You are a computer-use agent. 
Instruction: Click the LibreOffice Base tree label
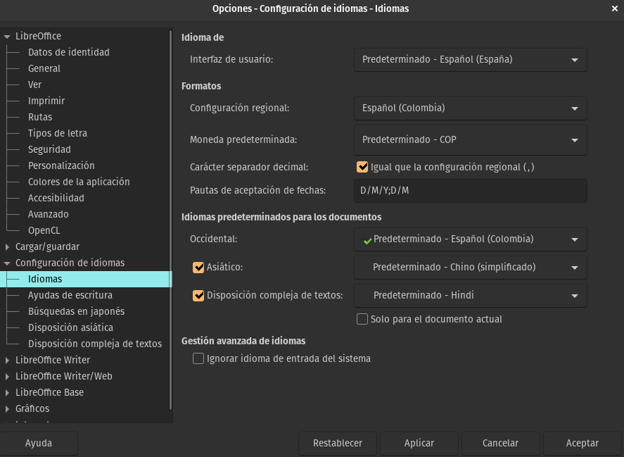pyautogui.click(x=49, y=392)
